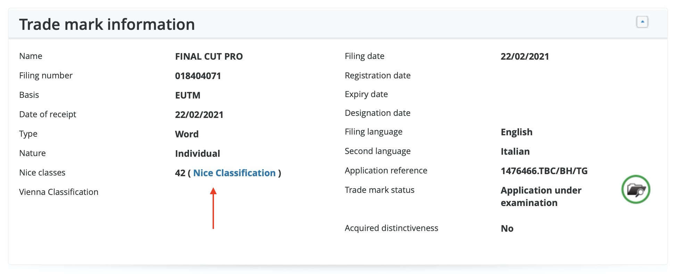Viewport: 676px width, 274px height.
Task: Select the Acquired distinctiveness No value
Action: 507,229
